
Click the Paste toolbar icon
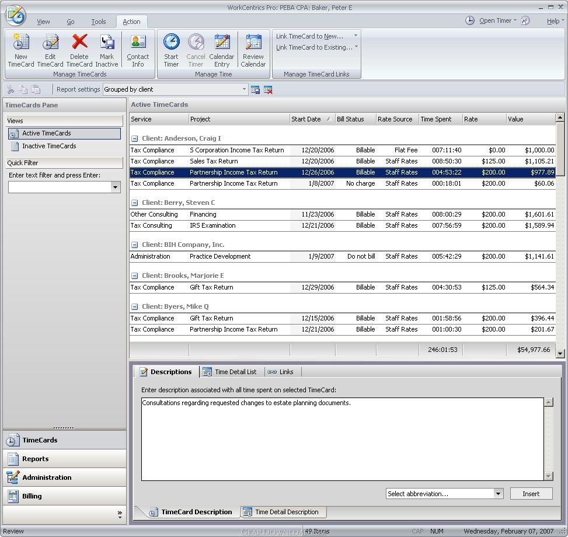click(x=36, y=89)
